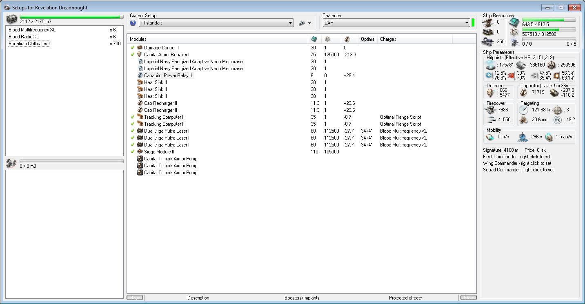Click the thermal resistance icon showing 30%
585x304 pixels.
[512, 75]
